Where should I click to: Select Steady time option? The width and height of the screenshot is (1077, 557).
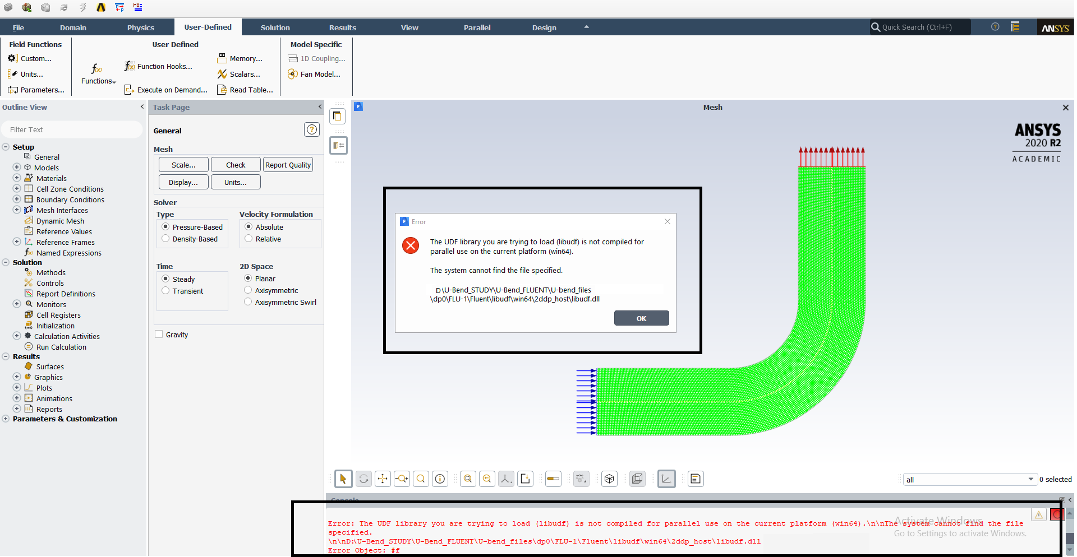(165, 278)
